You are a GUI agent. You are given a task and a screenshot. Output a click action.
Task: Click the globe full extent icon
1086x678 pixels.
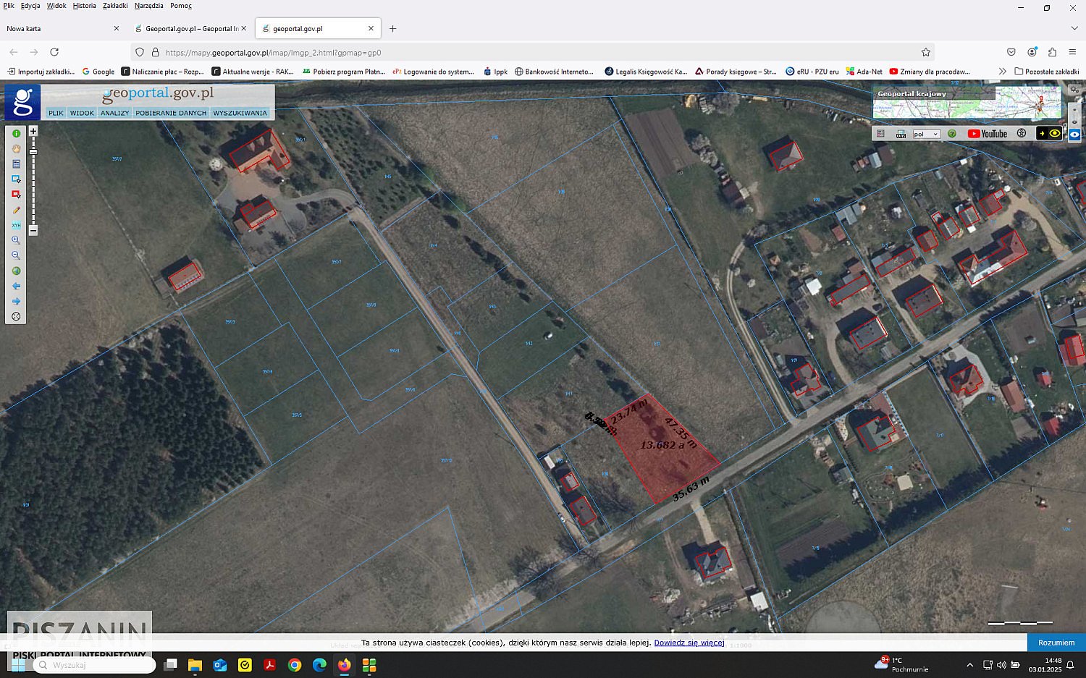16,271
